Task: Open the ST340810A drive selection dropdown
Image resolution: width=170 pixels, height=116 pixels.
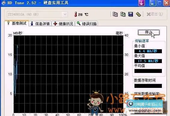Action: tap(37, 14)
